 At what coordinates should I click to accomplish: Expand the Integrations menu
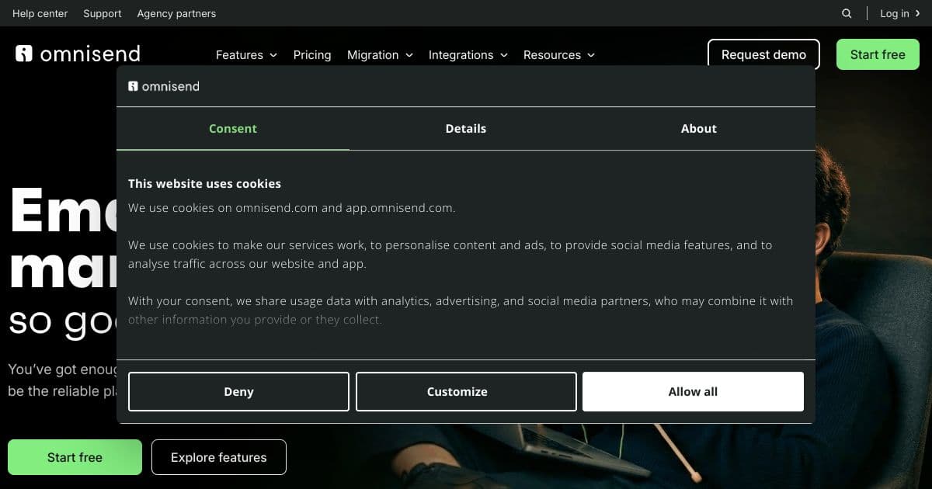pyautogui.click(x=468, y=54)
